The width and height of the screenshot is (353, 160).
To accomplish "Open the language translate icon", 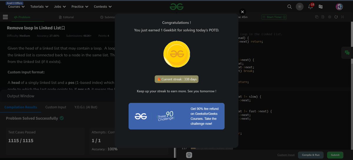I will tap(321, 6).
